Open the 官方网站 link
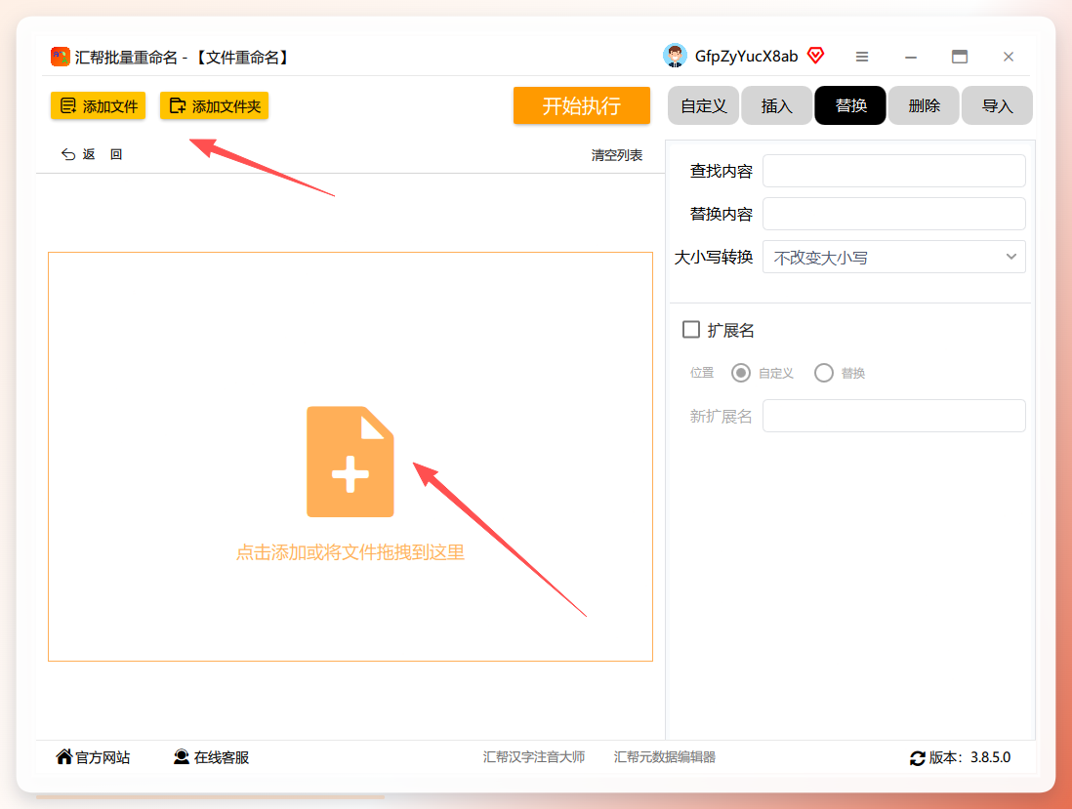Screen dimensions: 1072x809 click(x=93, y=757)
